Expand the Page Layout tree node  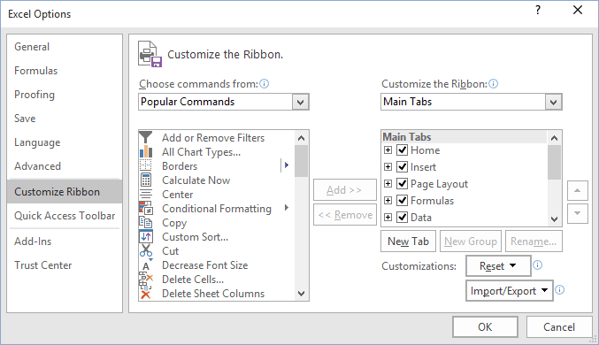click(x=388, y=183)
